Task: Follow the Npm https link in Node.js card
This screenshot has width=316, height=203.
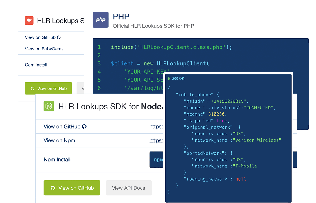Action: click(x=156, y=140)
